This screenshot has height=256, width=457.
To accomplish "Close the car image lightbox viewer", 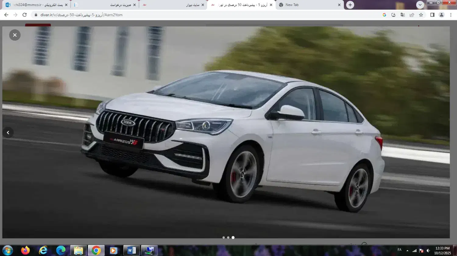I will 15,35.
